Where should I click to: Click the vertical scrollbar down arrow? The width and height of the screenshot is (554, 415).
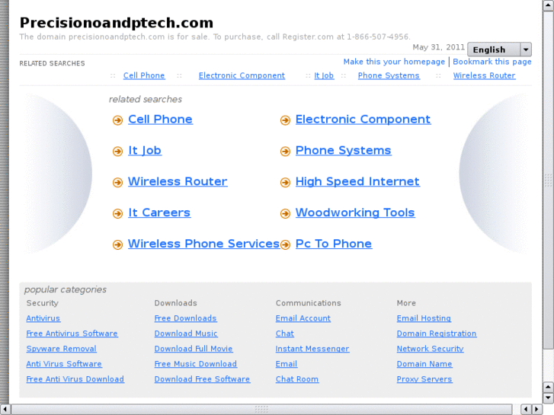(548, 397)
